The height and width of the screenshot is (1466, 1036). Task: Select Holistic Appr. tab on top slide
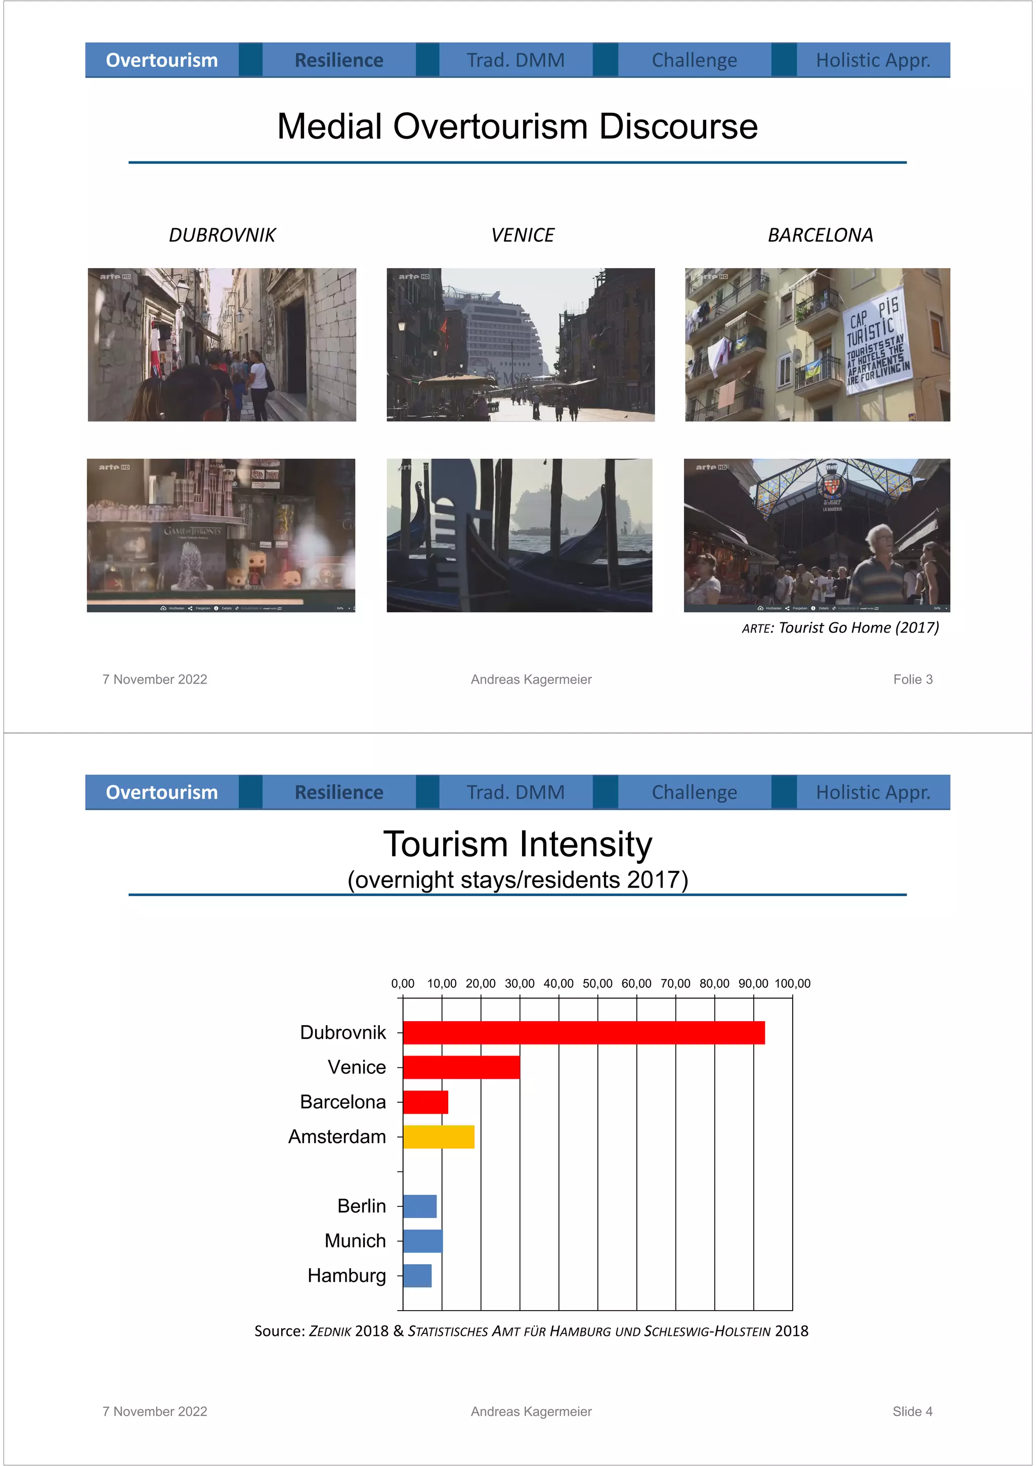(x=873, y=60)
